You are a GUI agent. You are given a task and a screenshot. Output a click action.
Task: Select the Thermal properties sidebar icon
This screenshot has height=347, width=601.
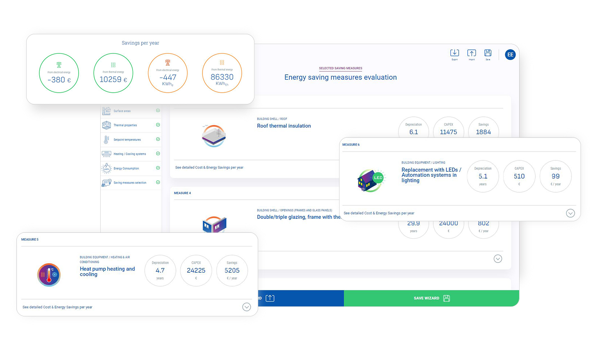(107, 125)
